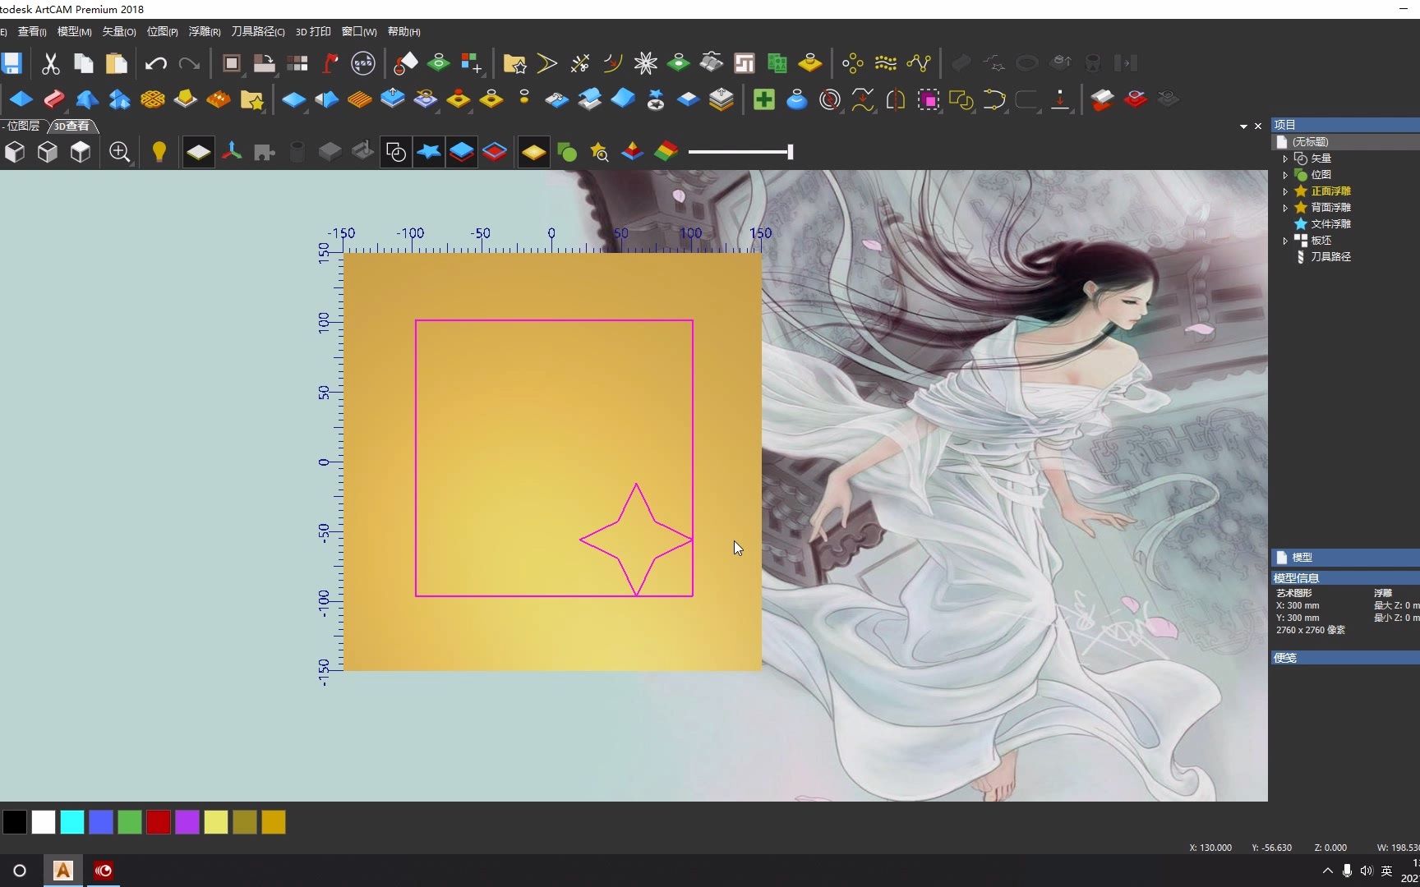The image size is (1420, 887).
Task: Switch to the 位图层 tab
Action: 21,126
